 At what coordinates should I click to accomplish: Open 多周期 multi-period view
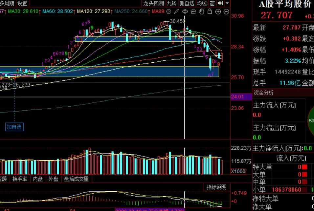click(x=7, y=3)
